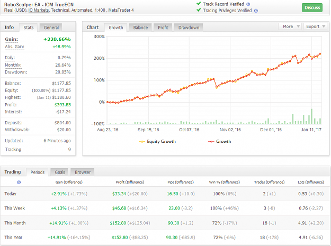Click the Trading Privileges Verified help icon
Viewport: 331px width, 246px height.
click(256, 11)
